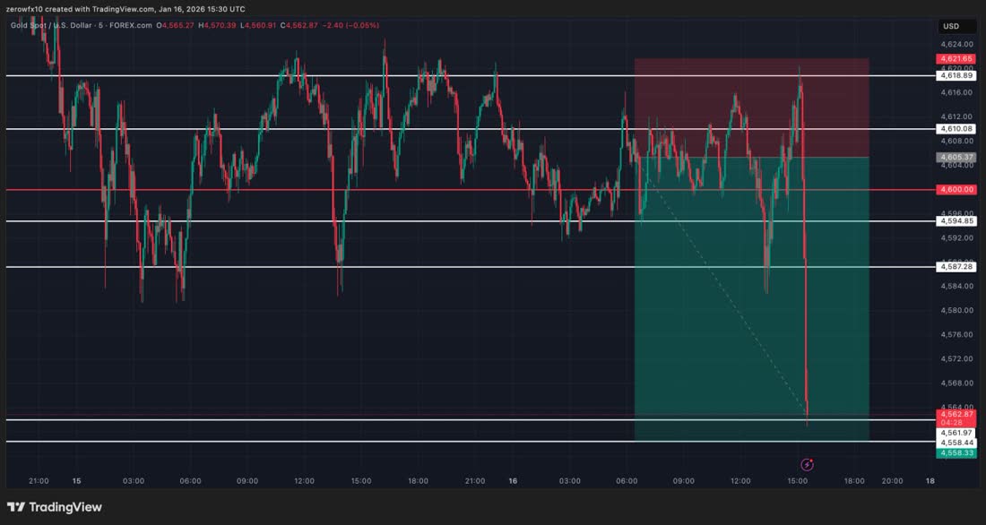Click the 4,616.00 price scale label

click(956, 92)
